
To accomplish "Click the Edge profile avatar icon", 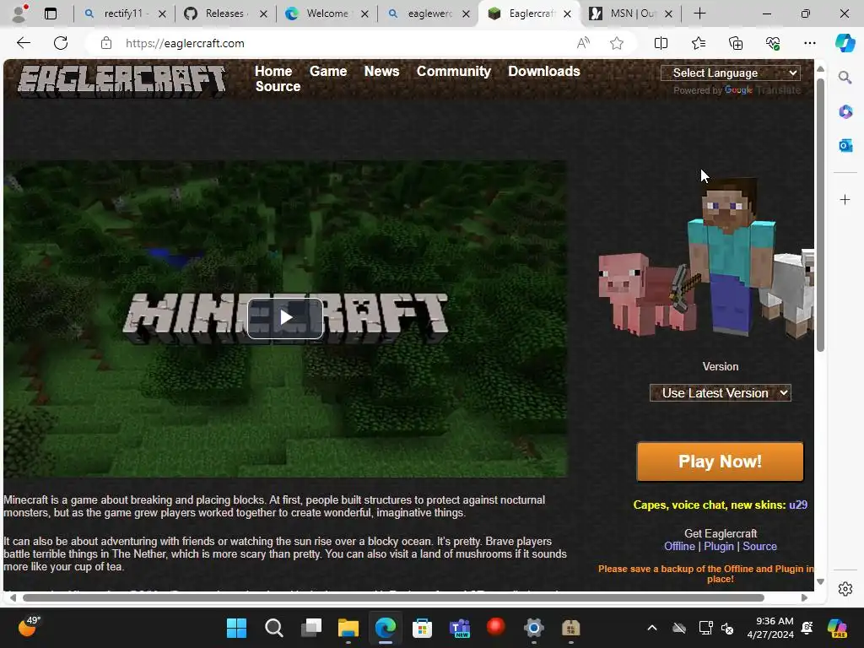I will [x=19, y=13].
